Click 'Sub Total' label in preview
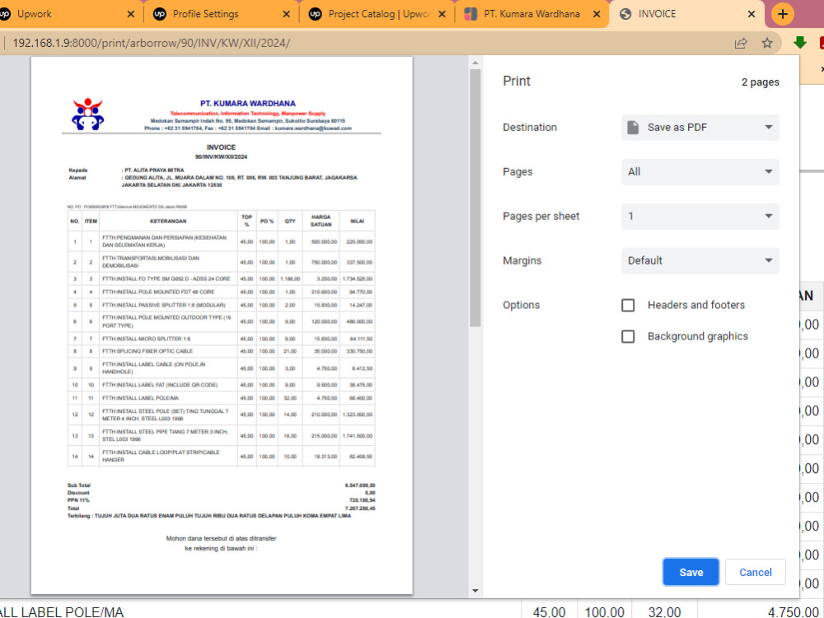The width and height of the screenshot is (824, 618). point(79,485)
